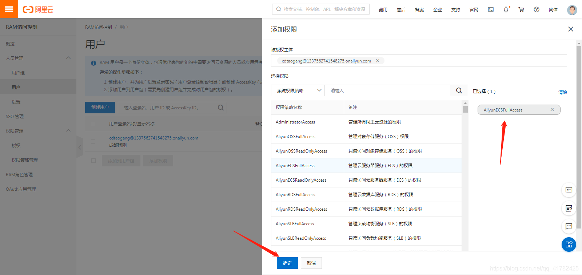
Task: Click the add-to-user-group button
Action: click(121, 161)
